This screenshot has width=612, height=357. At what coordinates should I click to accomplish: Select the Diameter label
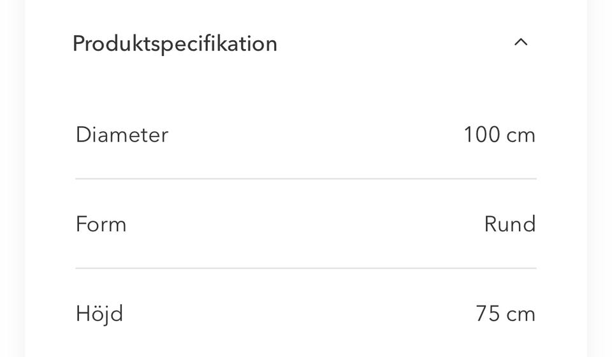click(x=122, y=135)
